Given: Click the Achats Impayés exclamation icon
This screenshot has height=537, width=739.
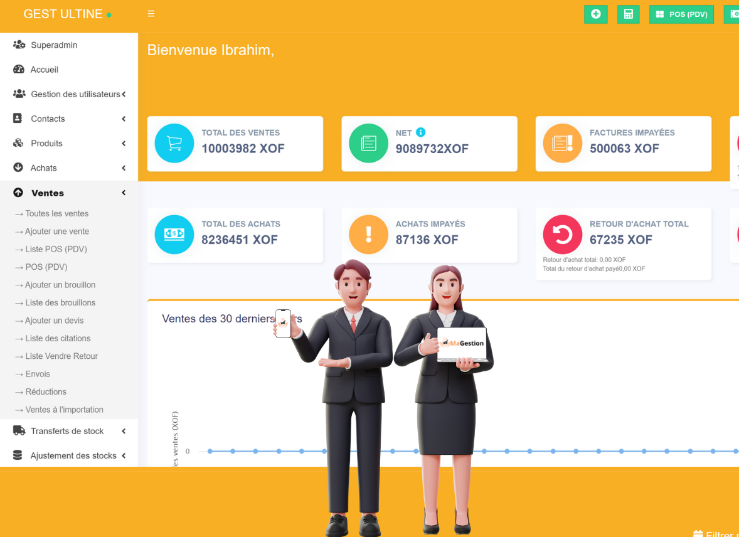Looking at the screenshot, I should (x=368, y=235).
